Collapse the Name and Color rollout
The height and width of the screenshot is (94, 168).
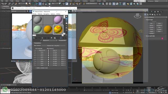(x=150, y=36)
